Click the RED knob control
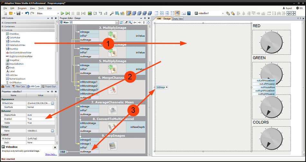Viewport: 306px width, 162px height. (x=271, y=42)
